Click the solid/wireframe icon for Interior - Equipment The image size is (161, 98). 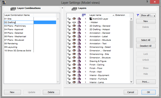pos(79,75)
